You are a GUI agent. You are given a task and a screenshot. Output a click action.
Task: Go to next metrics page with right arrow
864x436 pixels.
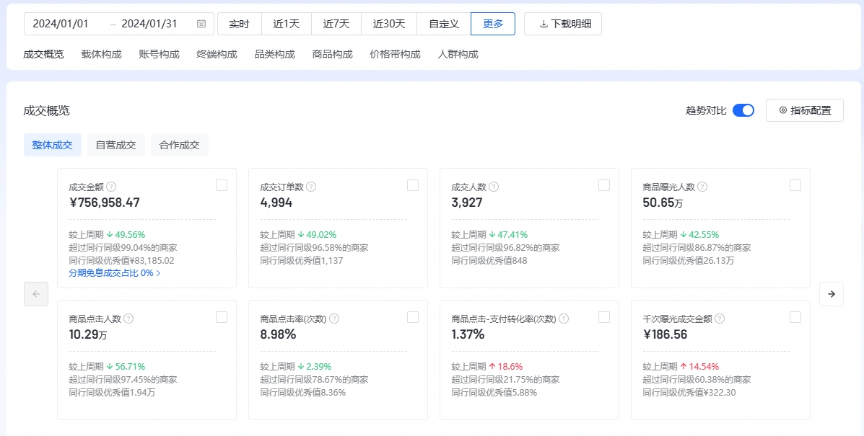tap(832, 294)
